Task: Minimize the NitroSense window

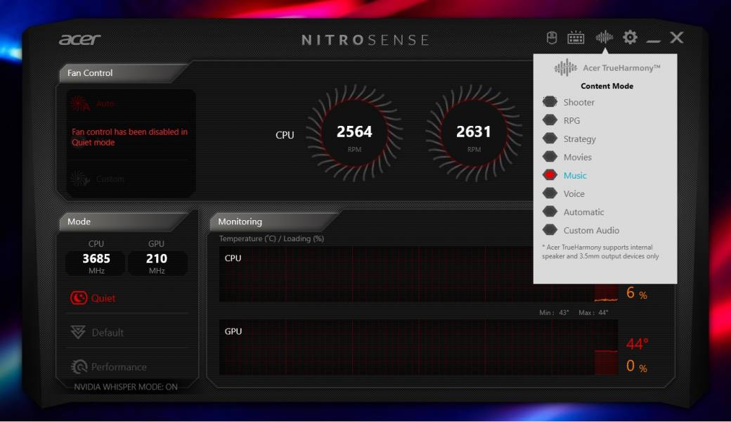Action: (x=654, y=41)
